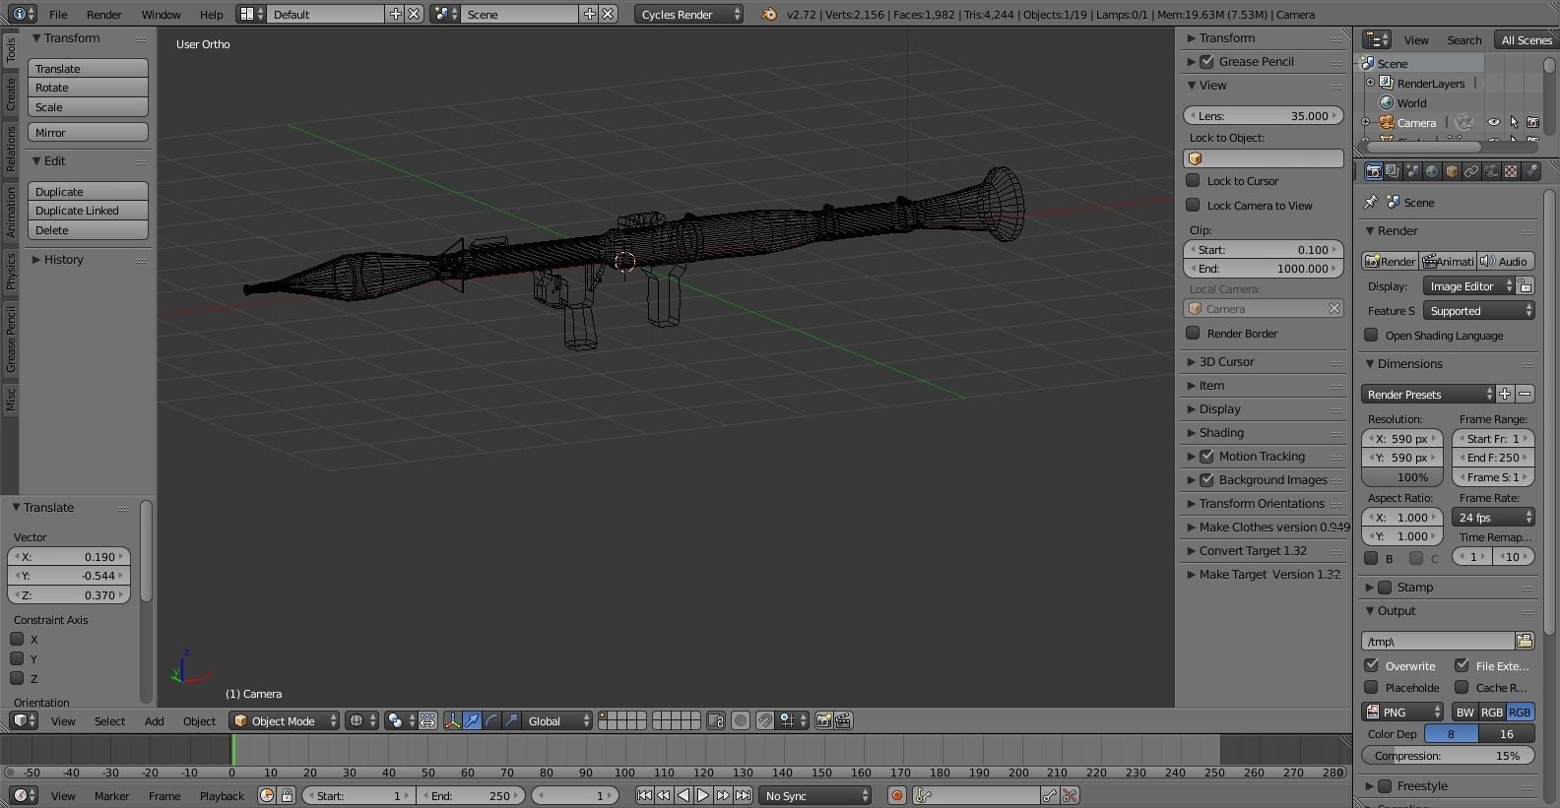1560x808 pixels.
Task: Open the Texture checkerboard tab icon
Action: 1511,171
